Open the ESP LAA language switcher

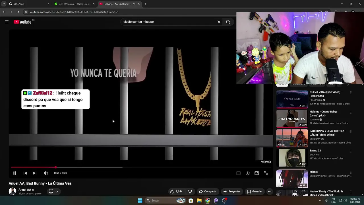[x=334, y=200]
